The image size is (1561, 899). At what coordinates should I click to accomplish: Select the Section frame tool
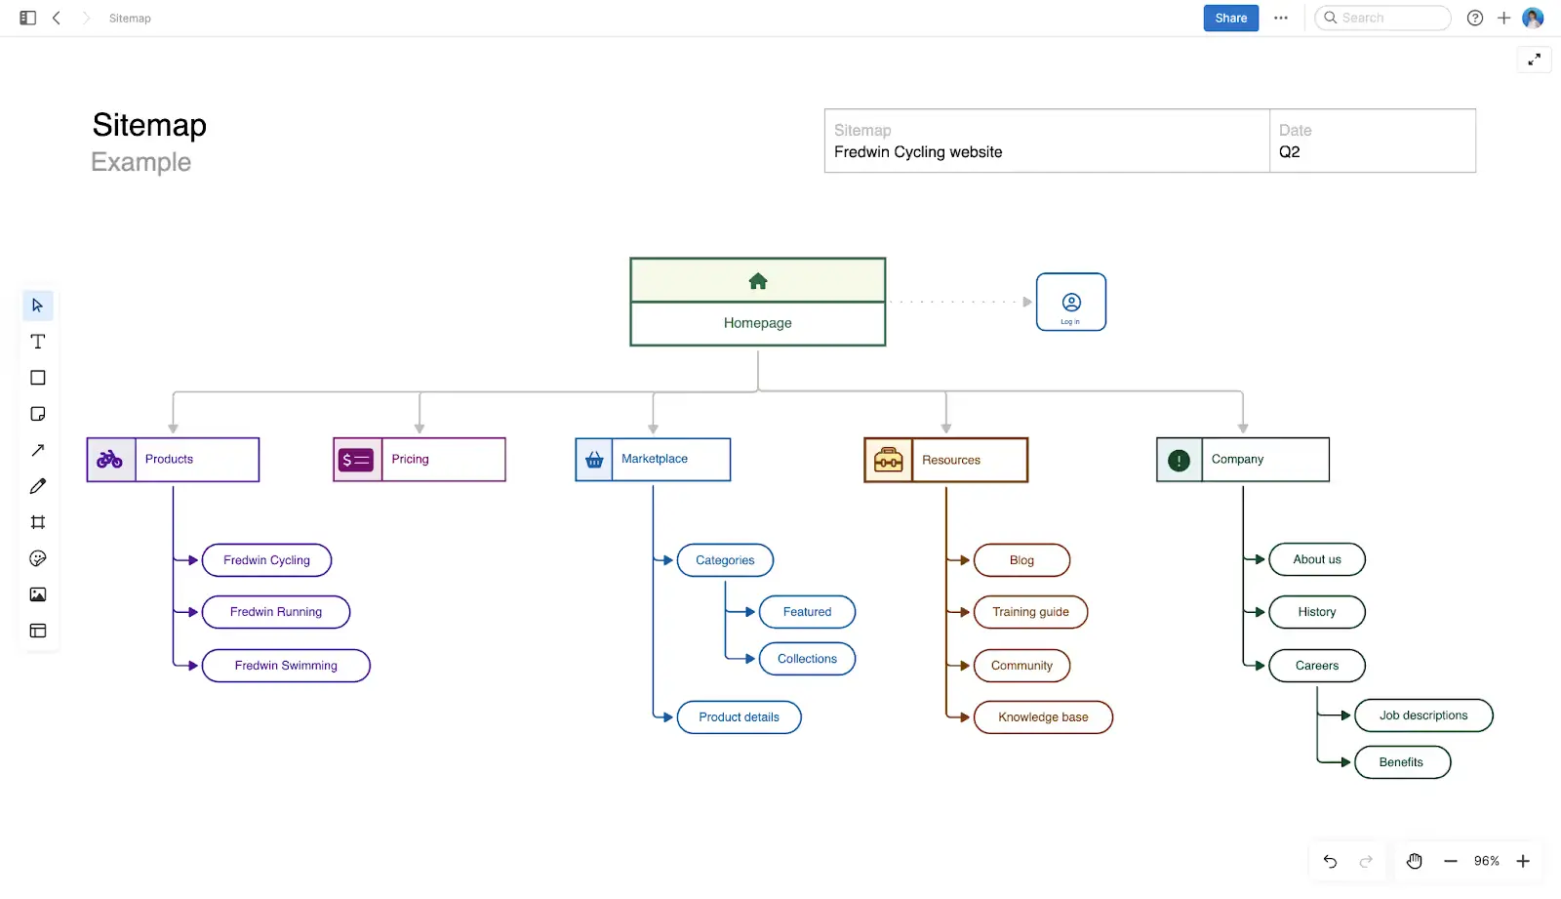(x=38, y=522)
